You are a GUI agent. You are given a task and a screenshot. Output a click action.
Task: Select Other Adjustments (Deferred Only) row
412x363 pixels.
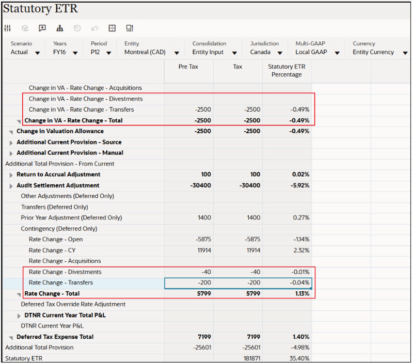68,196
